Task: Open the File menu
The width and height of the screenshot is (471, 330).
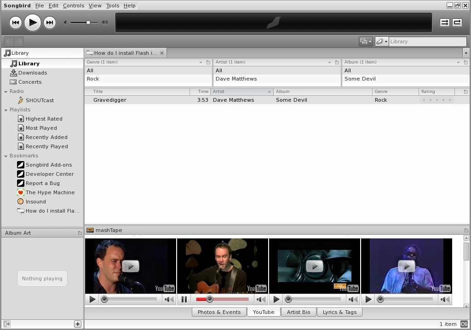Action: 40,6
